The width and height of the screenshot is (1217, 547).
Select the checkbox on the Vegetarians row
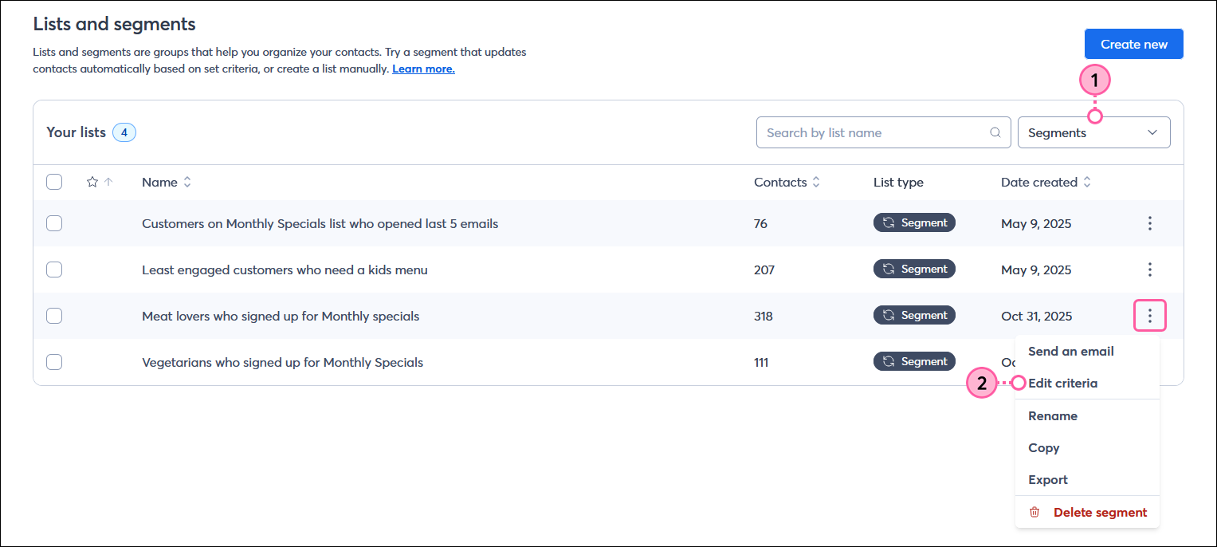click(x=53, y=361)
